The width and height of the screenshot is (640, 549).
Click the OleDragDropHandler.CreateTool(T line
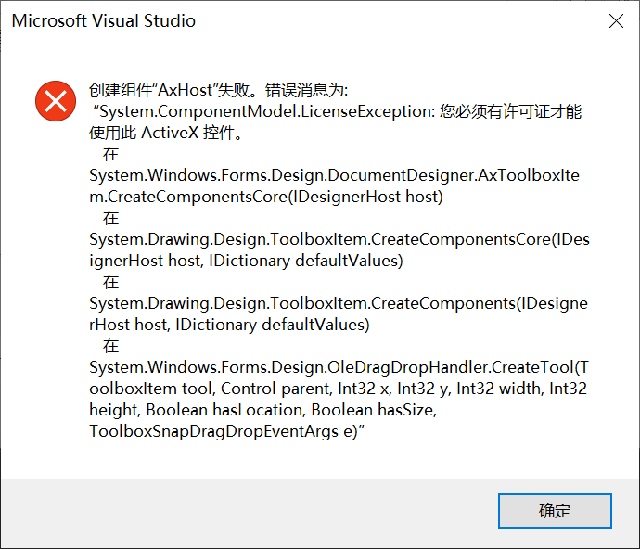pos(339,367)
